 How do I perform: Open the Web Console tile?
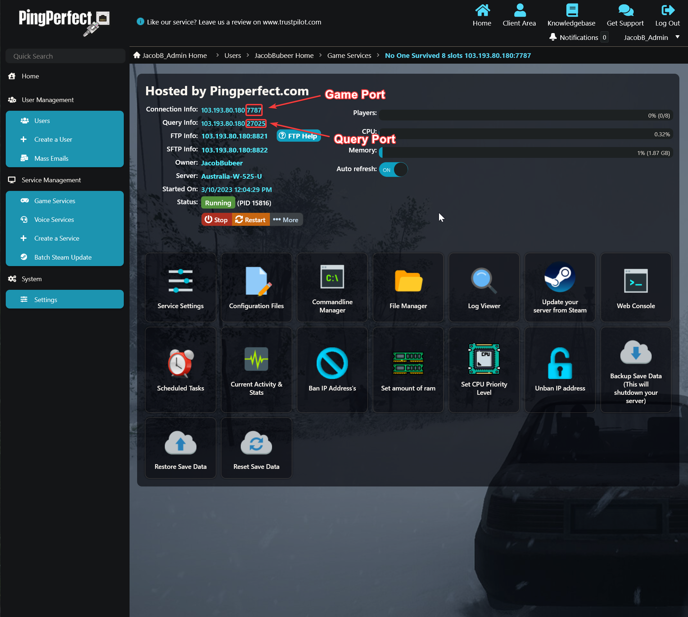click(635, 281)
